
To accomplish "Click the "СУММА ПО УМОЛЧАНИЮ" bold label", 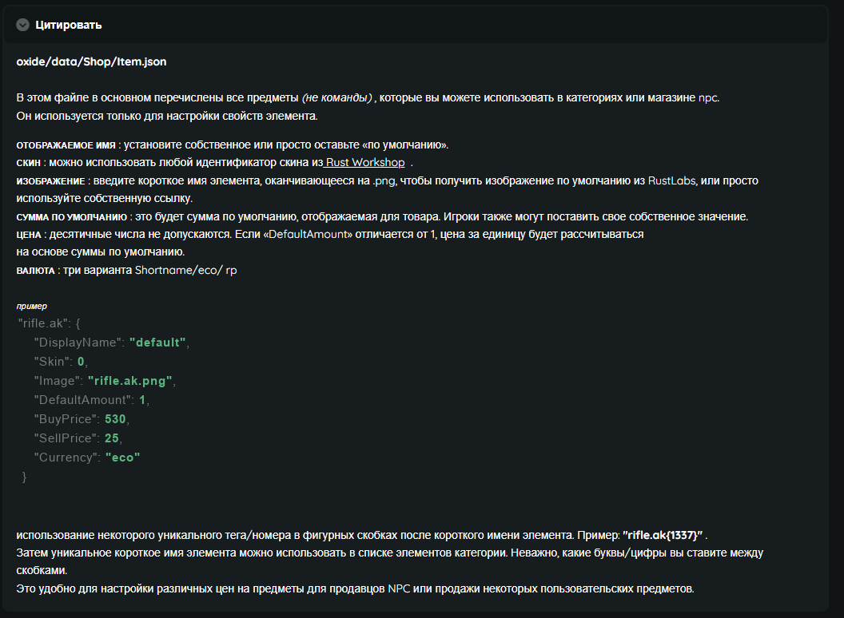I will click(x=72, y=217).
